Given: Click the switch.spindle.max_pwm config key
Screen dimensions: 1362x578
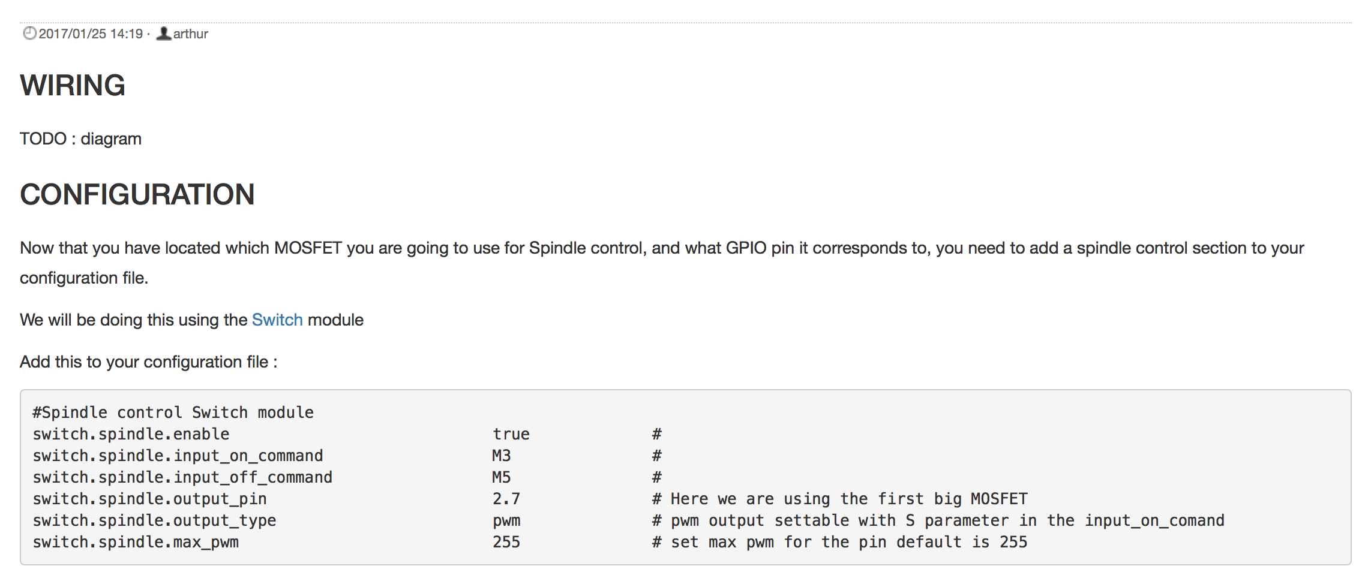Looking at the screenshot, I should (x=136, y=543).
